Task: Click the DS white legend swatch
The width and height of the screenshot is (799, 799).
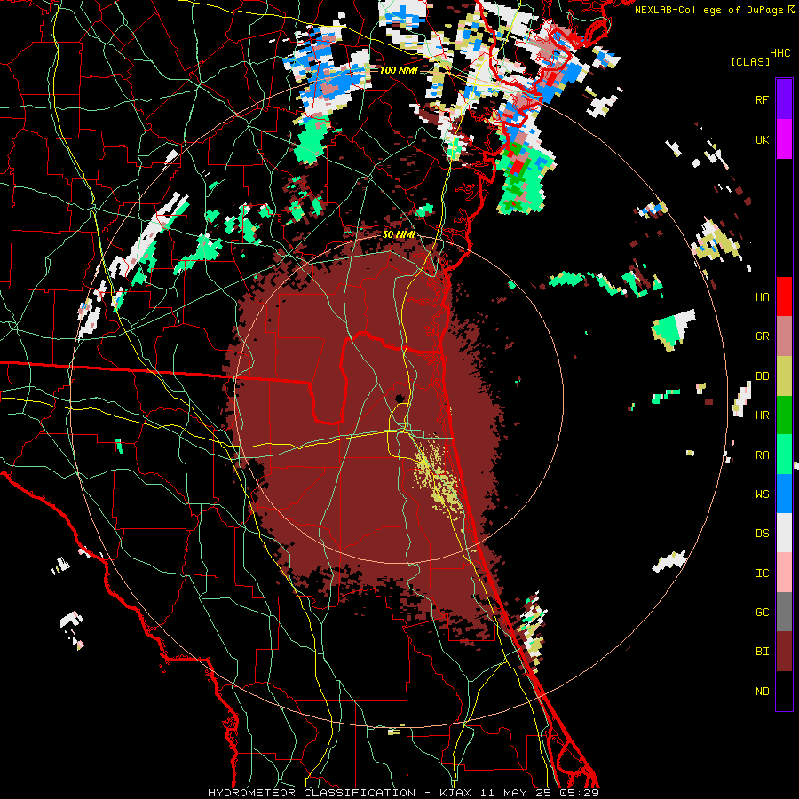Action: click(784, 533)
